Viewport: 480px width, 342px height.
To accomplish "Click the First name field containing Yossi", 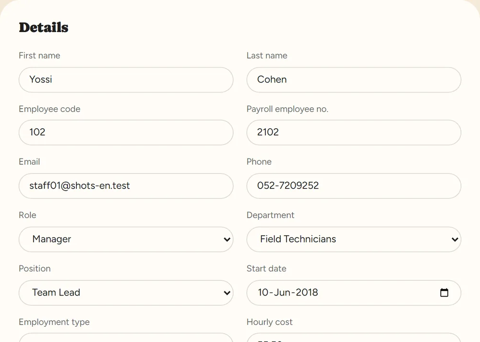I will (x=126, y=80).
